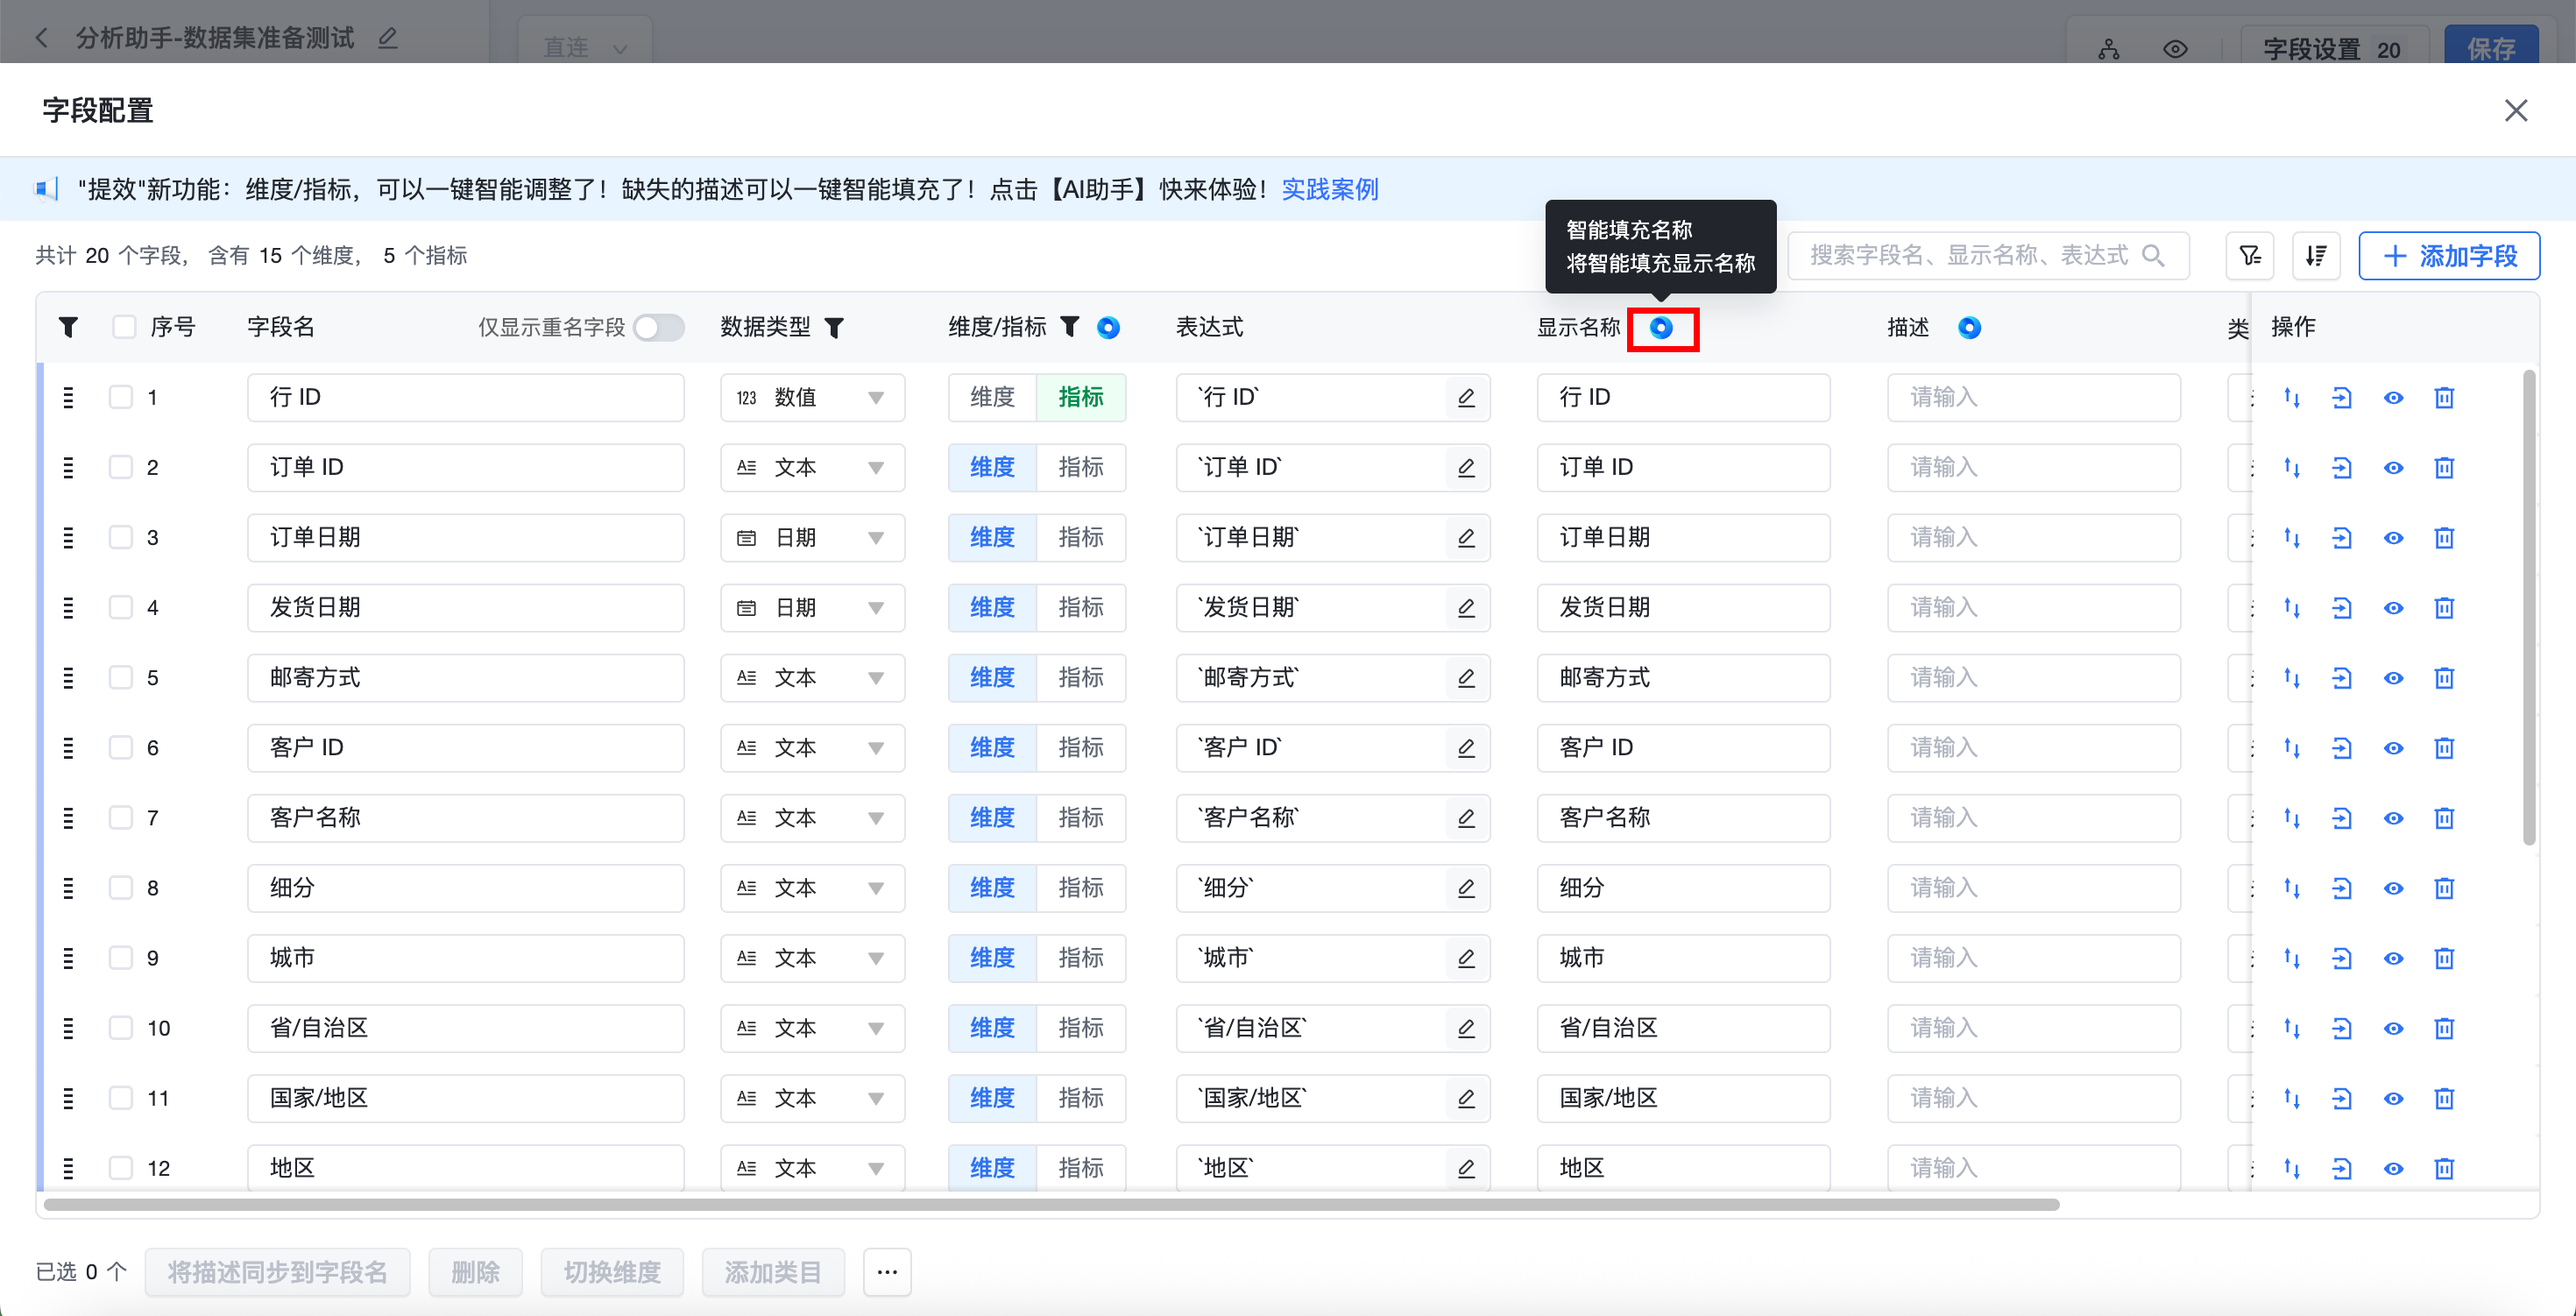
Task: Switch 细分 to 指标
Action: [x=1081, y=888]
